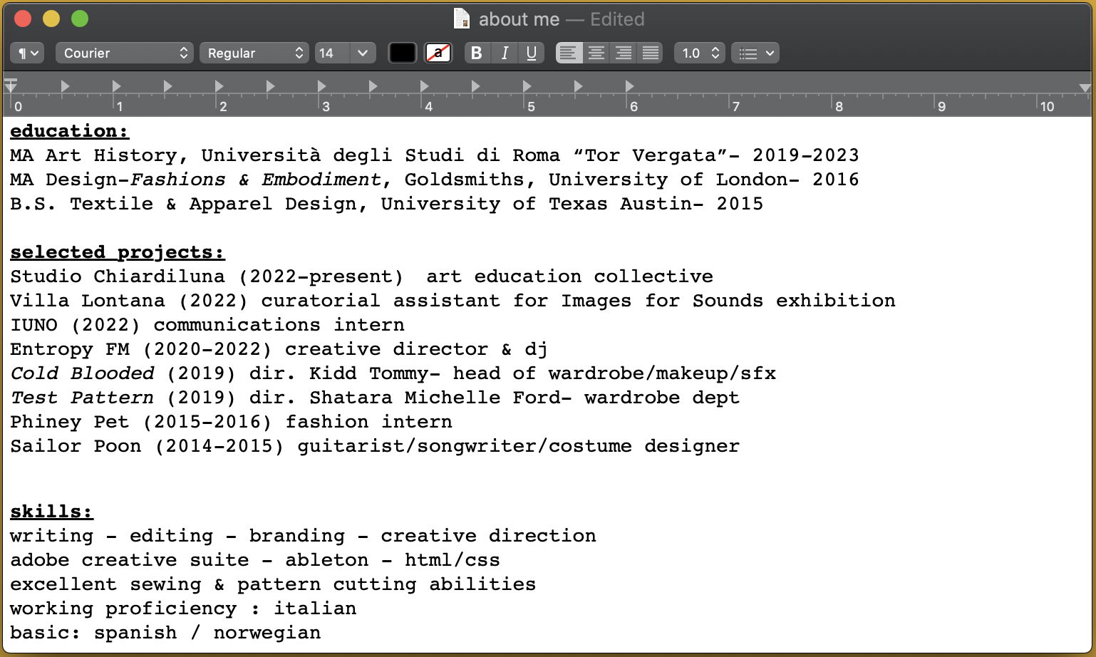Click the 'education:' heading
The image size is (1096, 657).
pyautogui.click(x=69, y=131)
